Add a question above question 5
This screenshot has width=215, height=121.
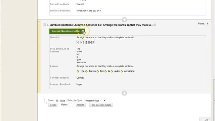click(x=124, y=20)
